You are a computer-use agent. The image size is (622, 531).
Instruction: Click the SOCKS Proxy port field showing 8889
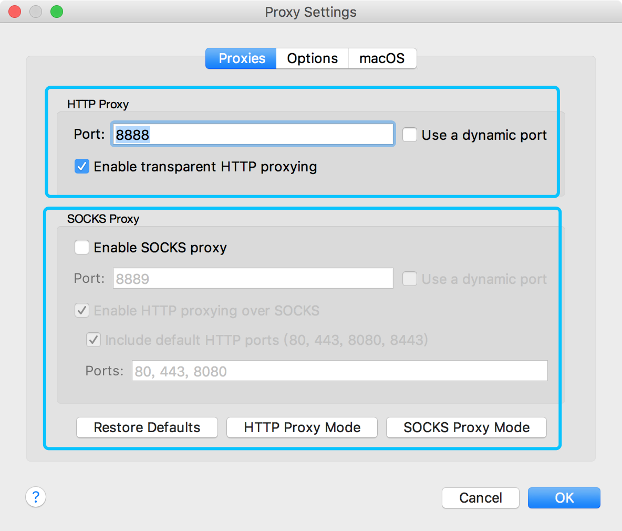pyautogui.click(x=252, y=278)
